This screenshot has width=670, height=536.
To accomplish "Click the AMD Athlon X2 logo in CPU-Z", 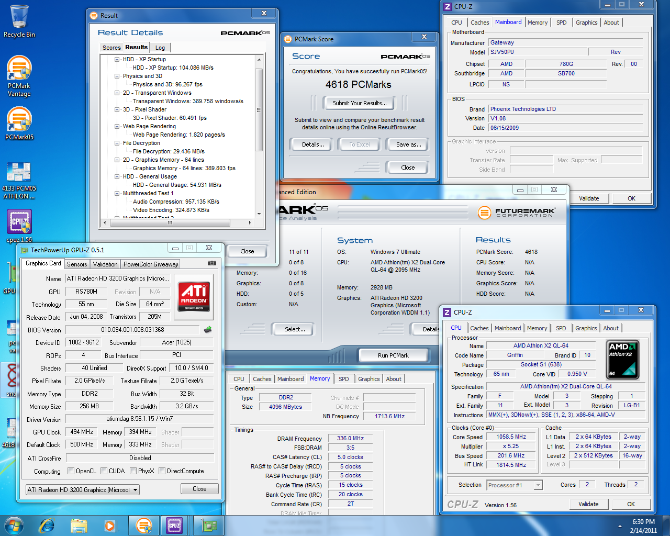I will tap(623, 360).
